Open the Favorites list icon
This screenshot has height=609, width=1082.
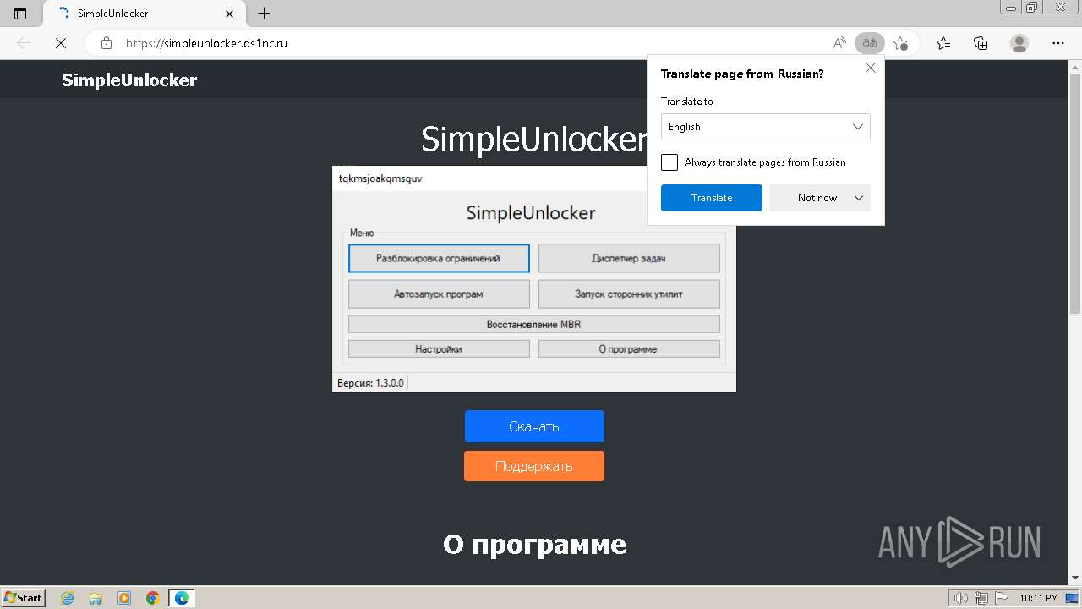(x=943, y=43)
